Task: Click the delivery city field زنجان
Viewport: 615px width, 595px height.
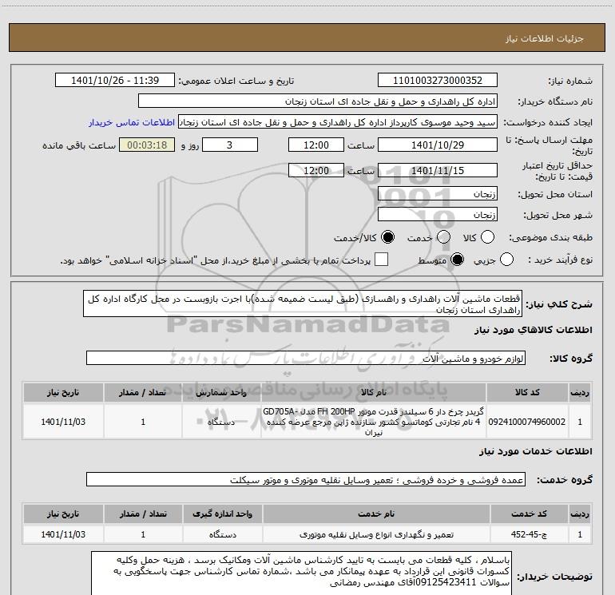Action: pyautogui.click(x=438, y=214)
